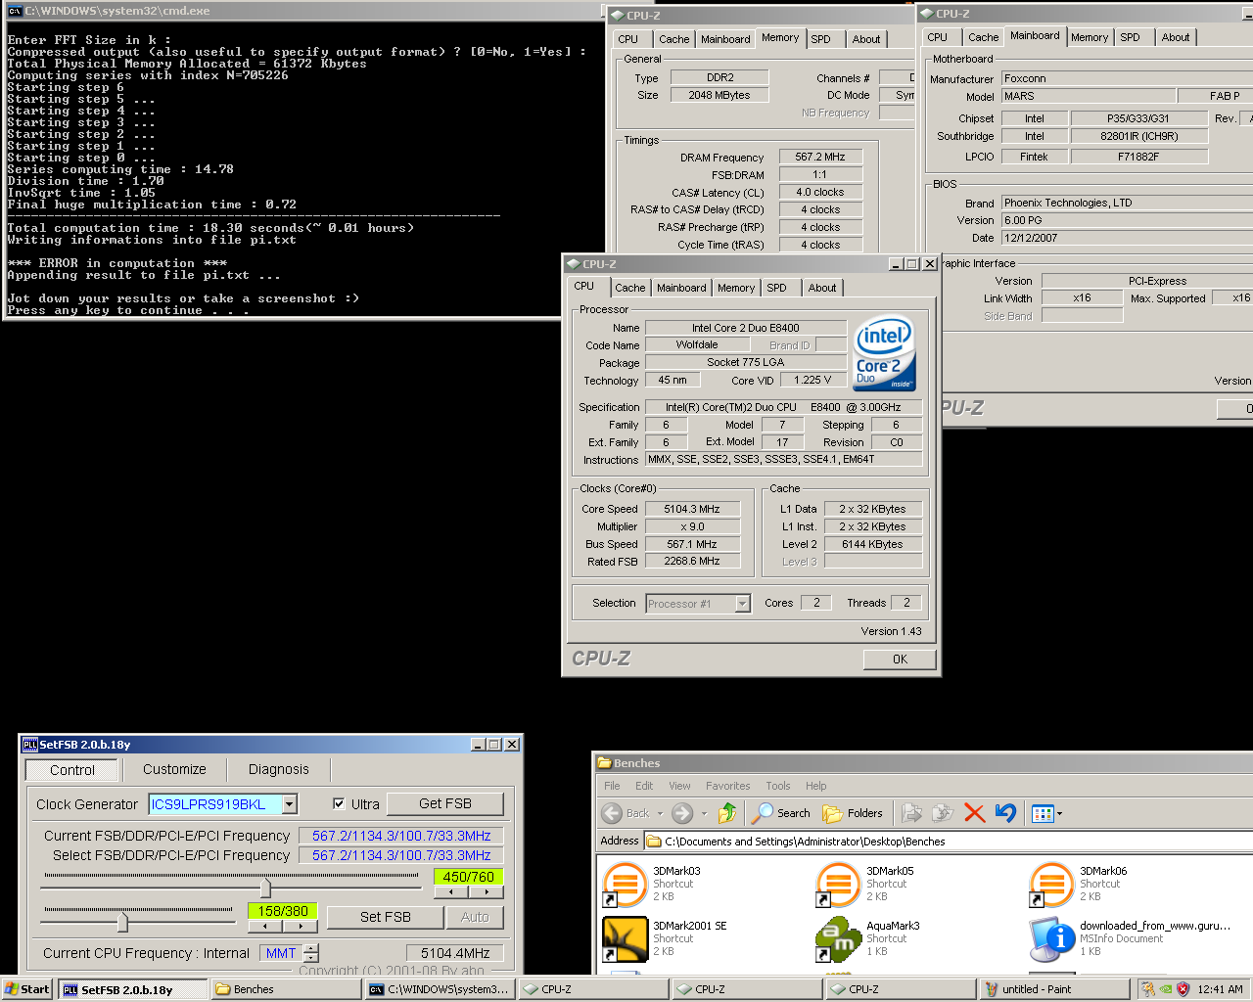Click the Undo icon in Benches toolbar
This screenshot has width=1253, height=1002.
(x=1005, y=813)
